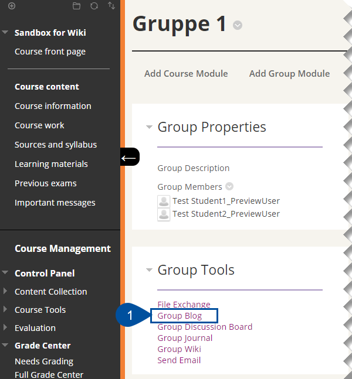This screenshot has height=379, width=352.
Task: Click Add Course Module
Action: pos(186,73)
